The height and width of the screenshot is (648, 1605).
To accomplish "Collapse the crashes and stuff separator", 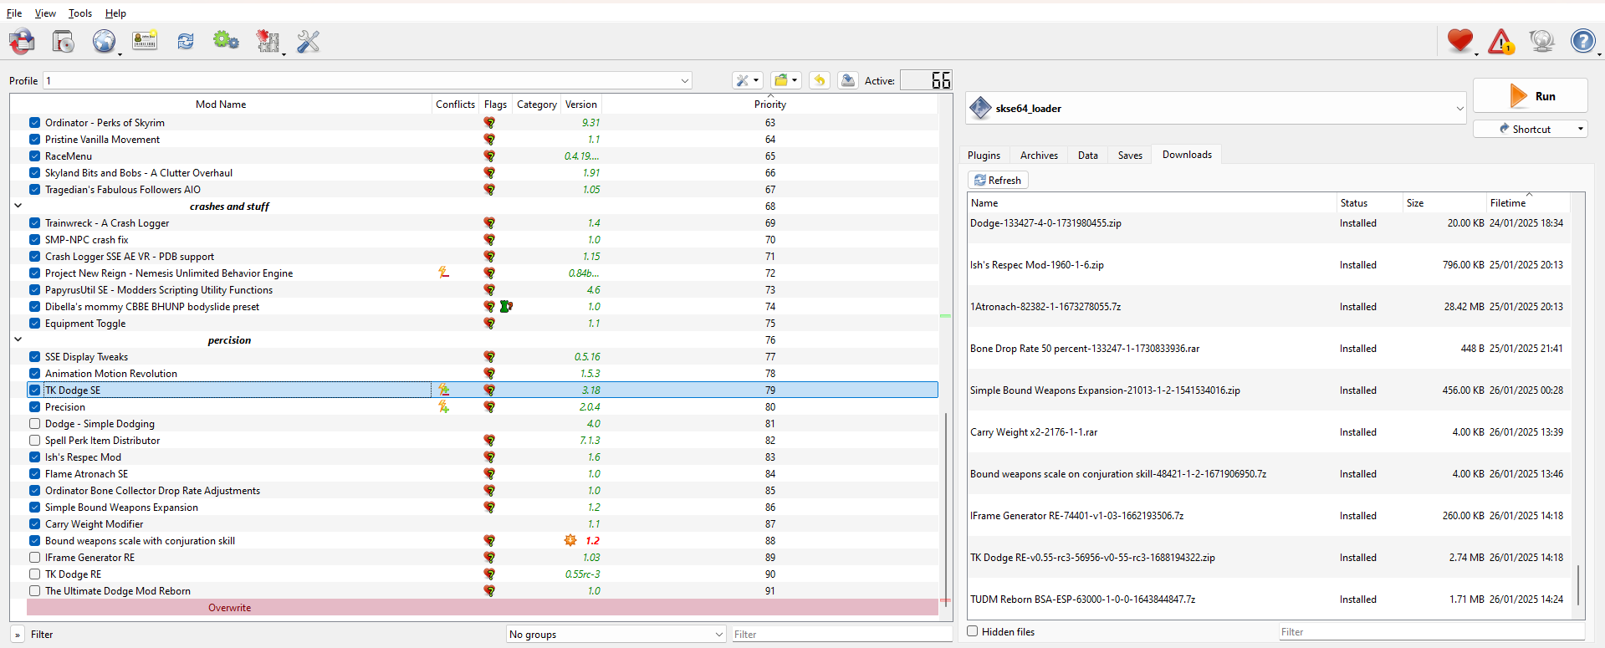I will click(18, 206).
